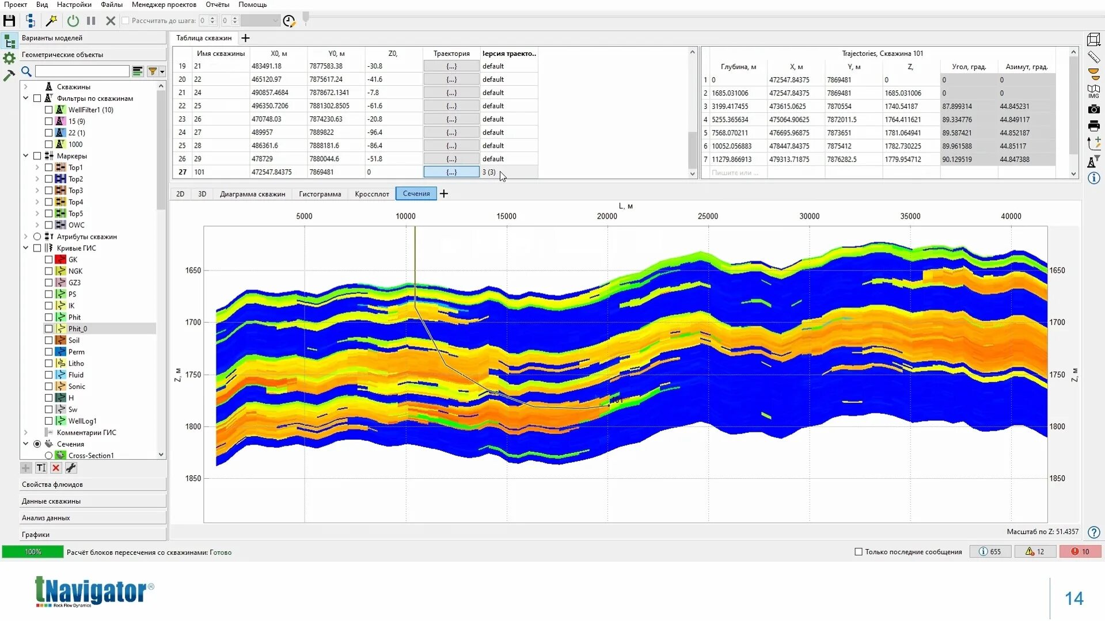
Task: Check the Phit_0 curve checkbox
Action: 49,329
